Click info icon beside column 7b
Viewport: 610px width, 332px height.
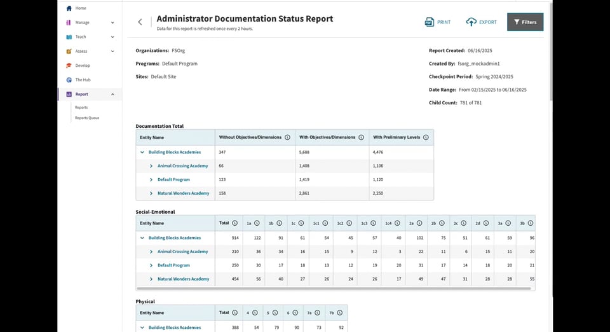pos(340,313)
